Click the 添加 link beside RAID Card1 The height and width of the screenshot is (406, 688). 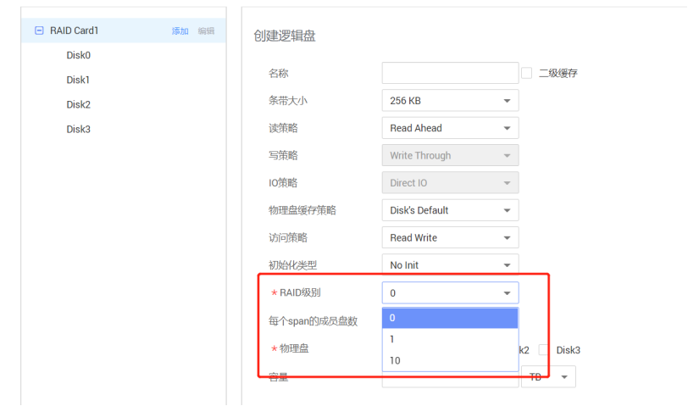(x=180, y=31)
